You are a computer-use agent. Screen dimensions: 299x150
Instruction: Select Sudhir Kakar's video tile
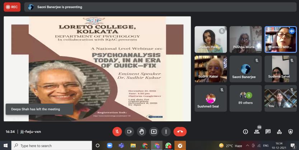click(211, 69)
